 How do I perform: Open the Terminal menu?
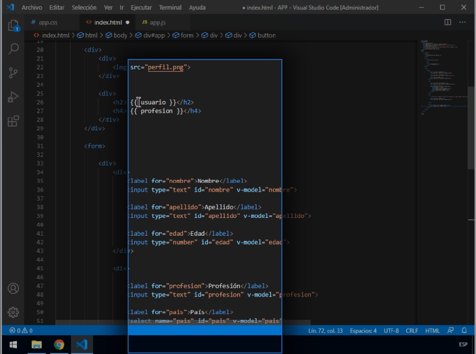coord(170,7)
